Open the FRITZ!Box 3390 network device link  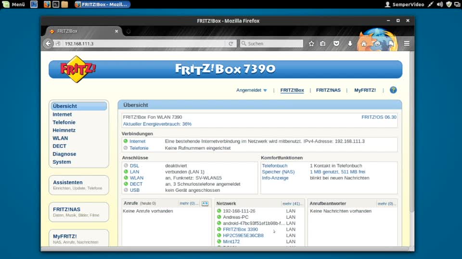coord(240,229)
